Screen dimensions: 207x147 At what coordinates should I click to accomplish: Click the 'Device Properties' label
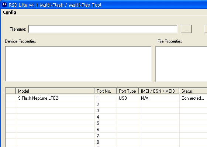[x=20, y=41]
